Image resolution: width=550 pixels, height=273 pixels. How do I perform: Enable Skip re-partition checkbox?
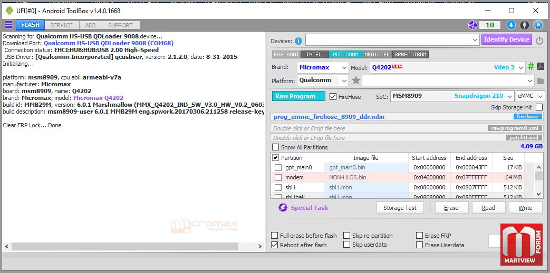(x=346, y=236)
